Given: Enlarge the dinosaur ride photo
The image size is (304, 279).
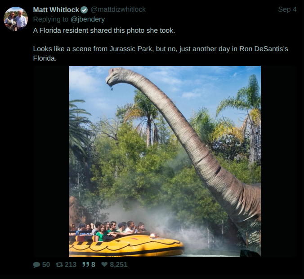Looking at the screenshot, I should pyautogui.click(x=165, y=161).
